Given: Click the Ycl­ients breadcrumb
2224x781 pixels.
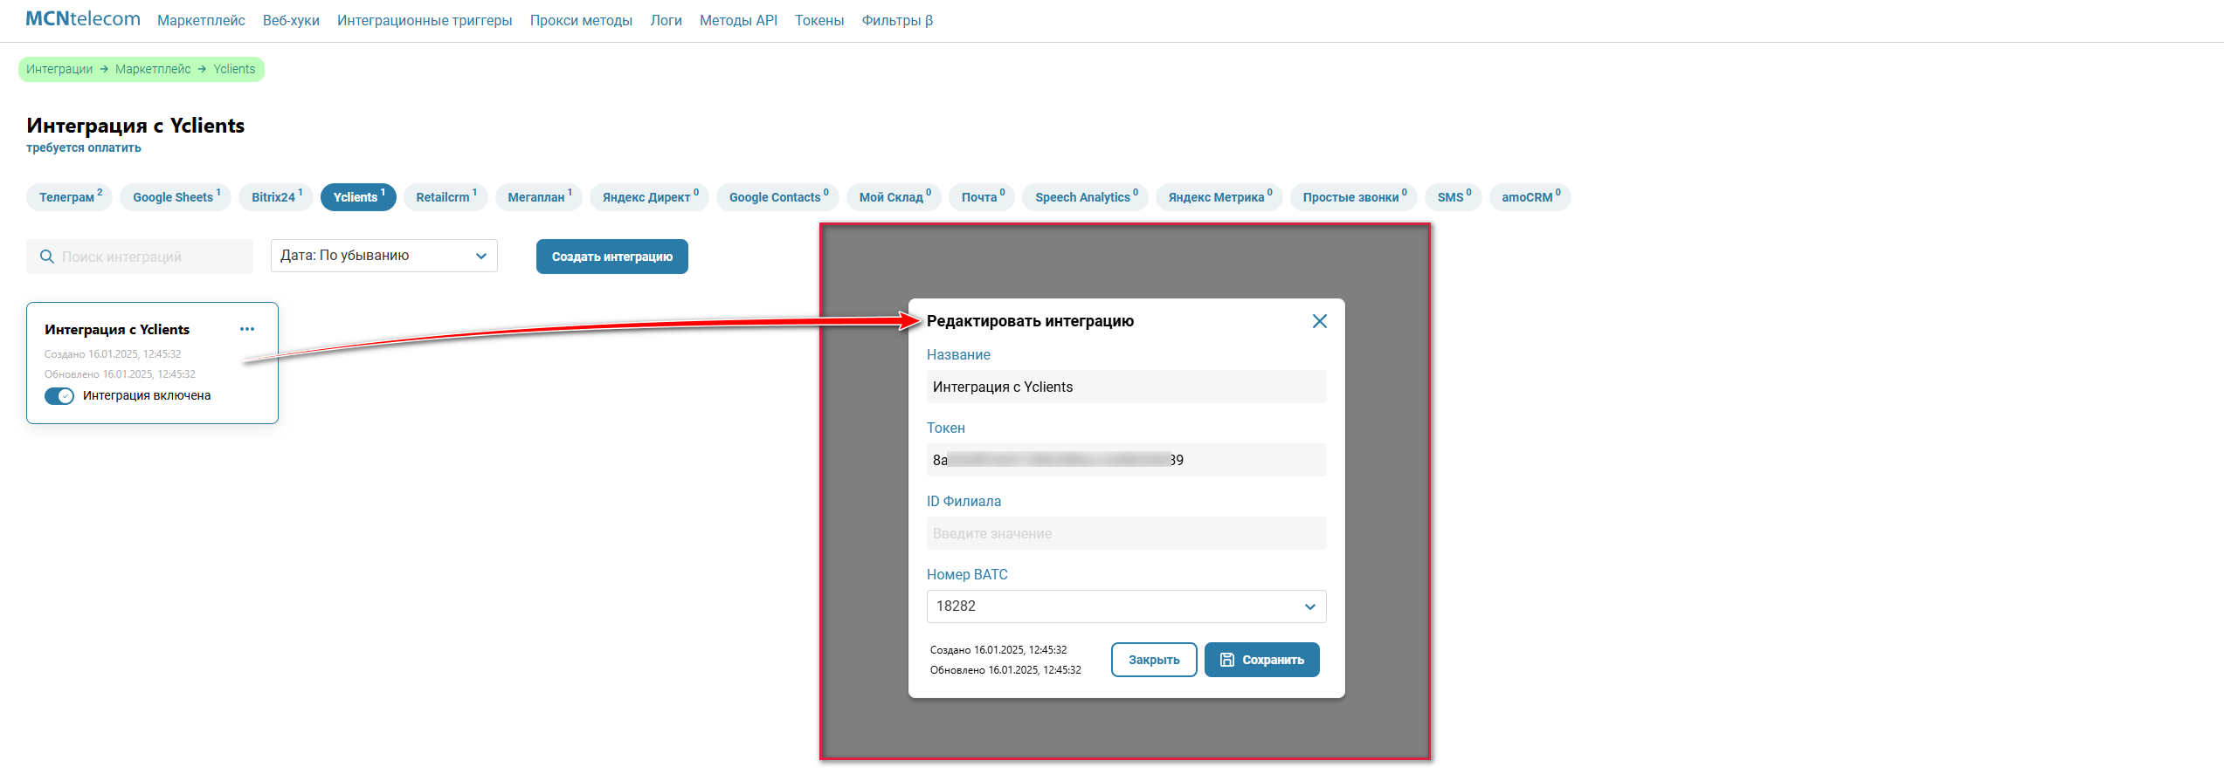Looking at the screenshot, I should tap(234, 69).
